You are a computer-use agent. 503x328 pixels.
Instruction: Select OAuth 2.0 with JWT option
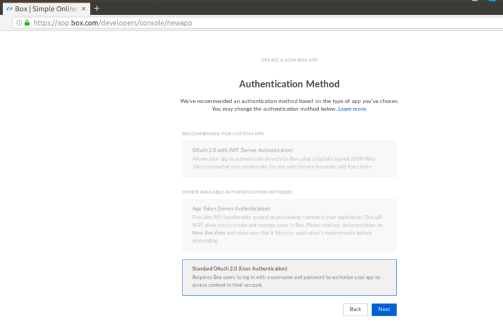[x=289, y=159]
